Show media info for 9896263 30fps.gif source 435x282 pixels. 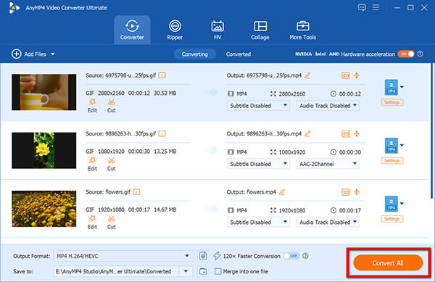pyautogui.click(x=162, y=133)
